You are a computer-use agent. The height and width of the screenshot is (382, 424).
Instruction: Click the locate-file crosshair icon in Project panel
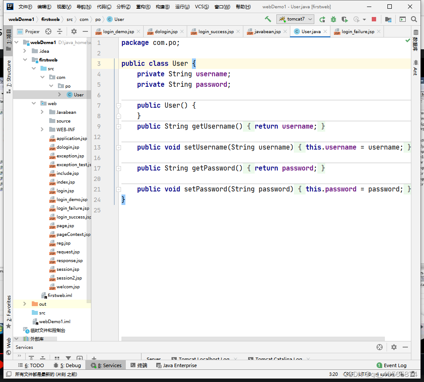(48, 31)
